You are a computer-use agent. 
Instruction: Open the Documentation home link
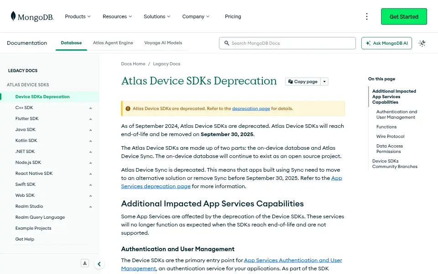pyautogui.click(x=27, y=43)
